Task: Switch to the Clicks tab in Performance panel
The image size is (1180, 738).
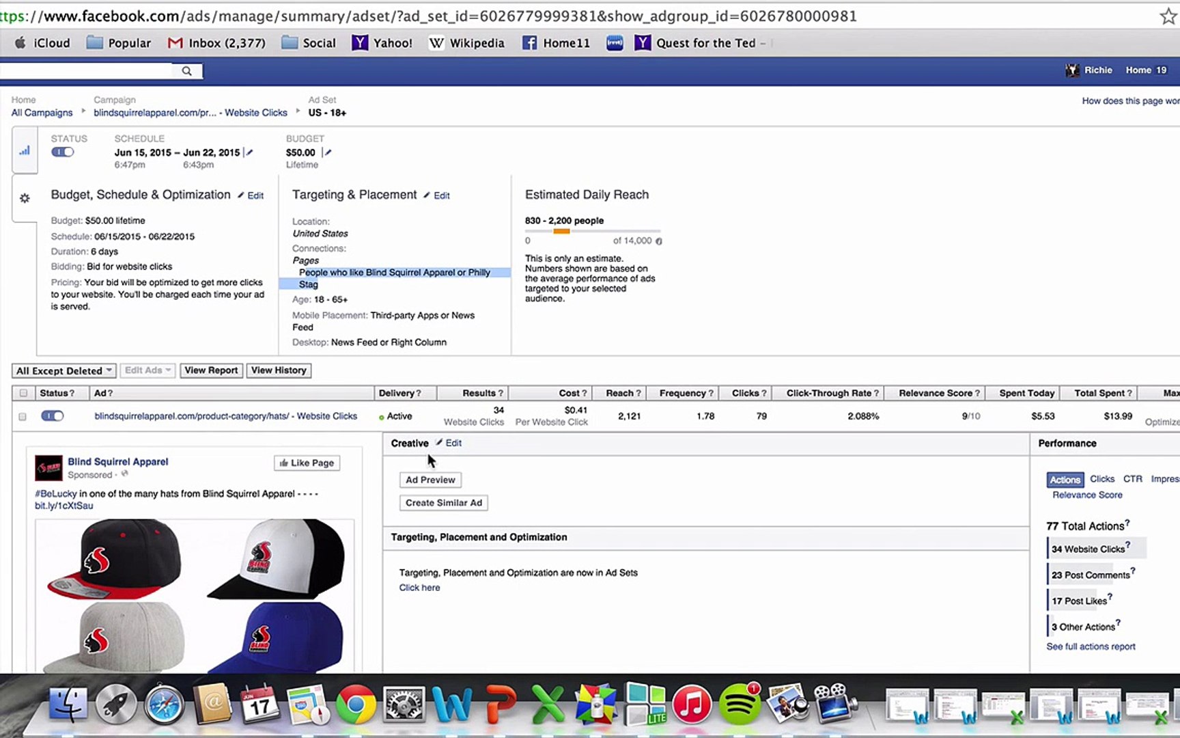Action: pyautogui.click(x=1101, y=479)
